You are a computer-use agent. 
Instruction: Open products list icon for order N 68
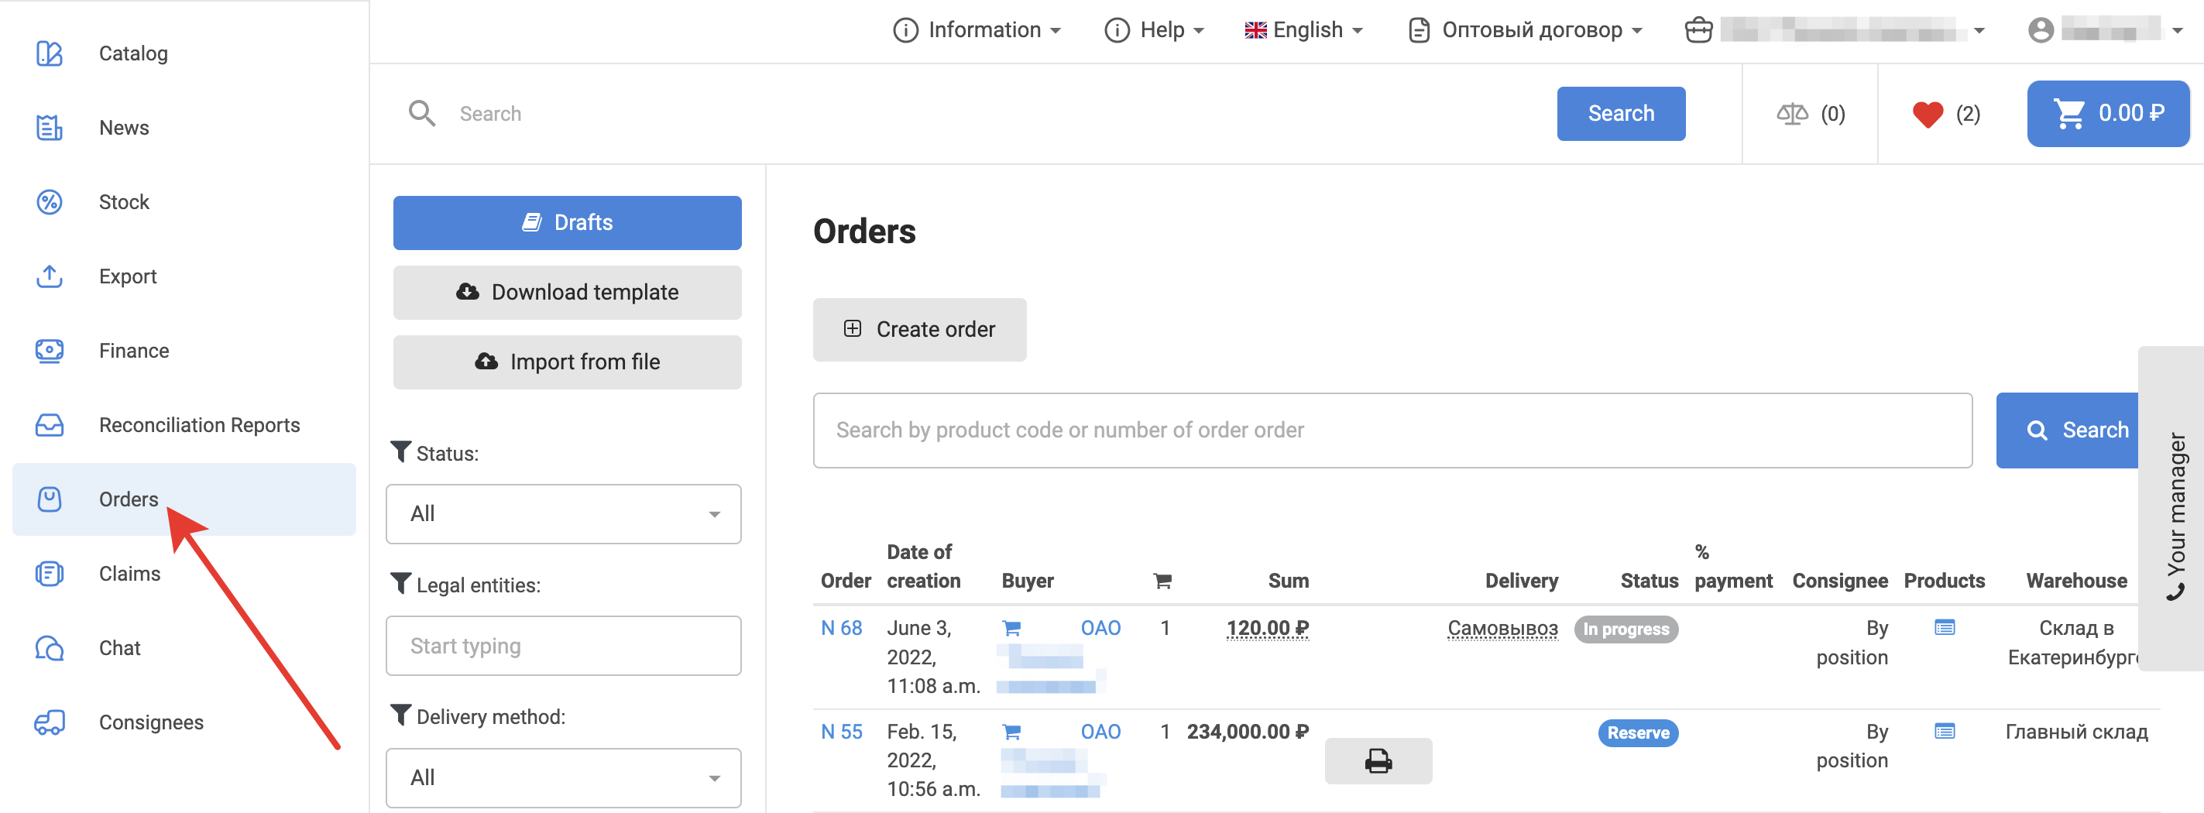click(1944, 628)
